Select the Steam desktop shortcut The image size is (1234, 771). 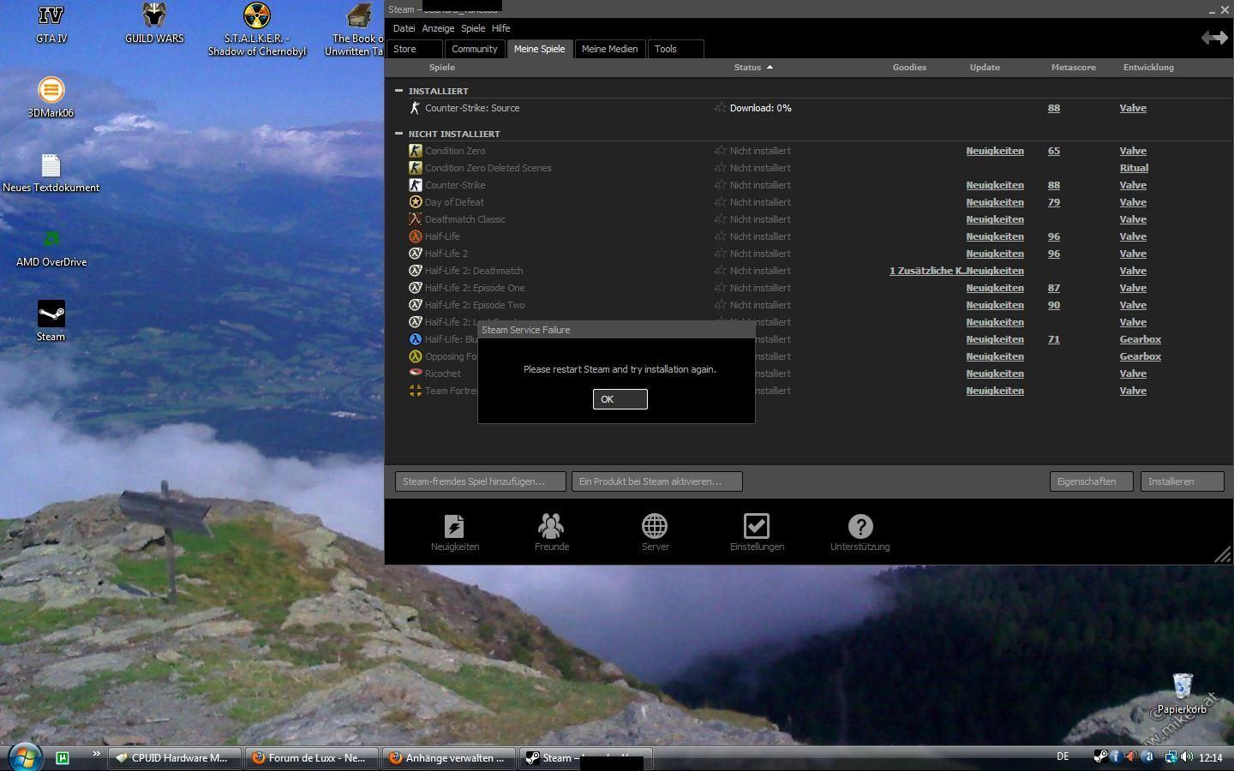[x=51, y=320]
